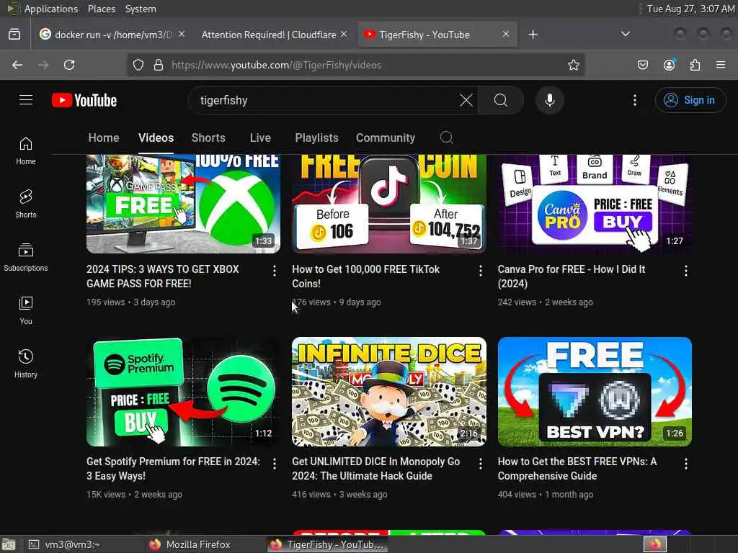Open the tracking protection shield
The image size is (738, 553).
(138, 65)
